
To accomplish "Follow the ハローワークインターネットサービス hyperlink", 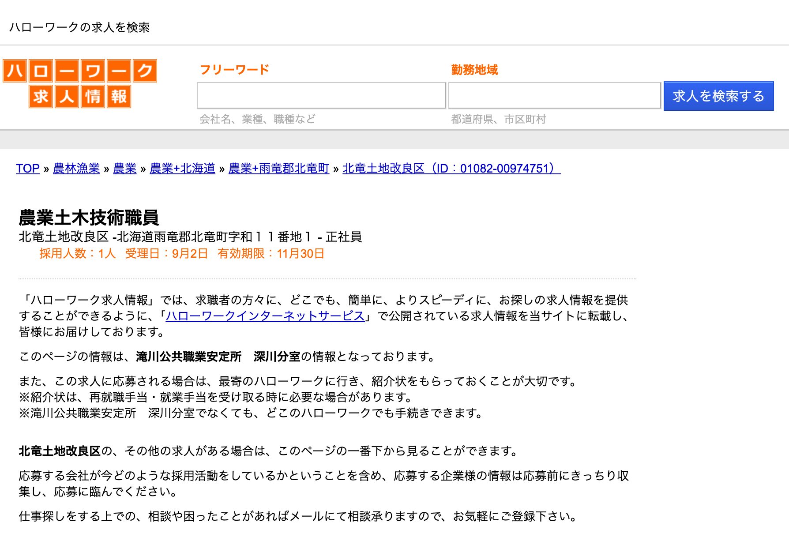I will 264,316.
